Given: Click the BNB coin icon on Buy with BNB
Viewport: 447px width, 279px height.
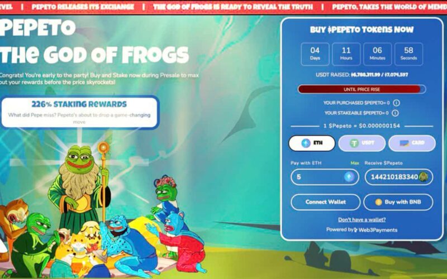Looking at the screenshot, I should (x=378, y=202).
